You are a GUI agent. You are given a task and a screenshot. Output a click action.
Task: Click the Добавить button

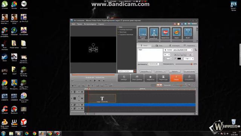point(160,71)
